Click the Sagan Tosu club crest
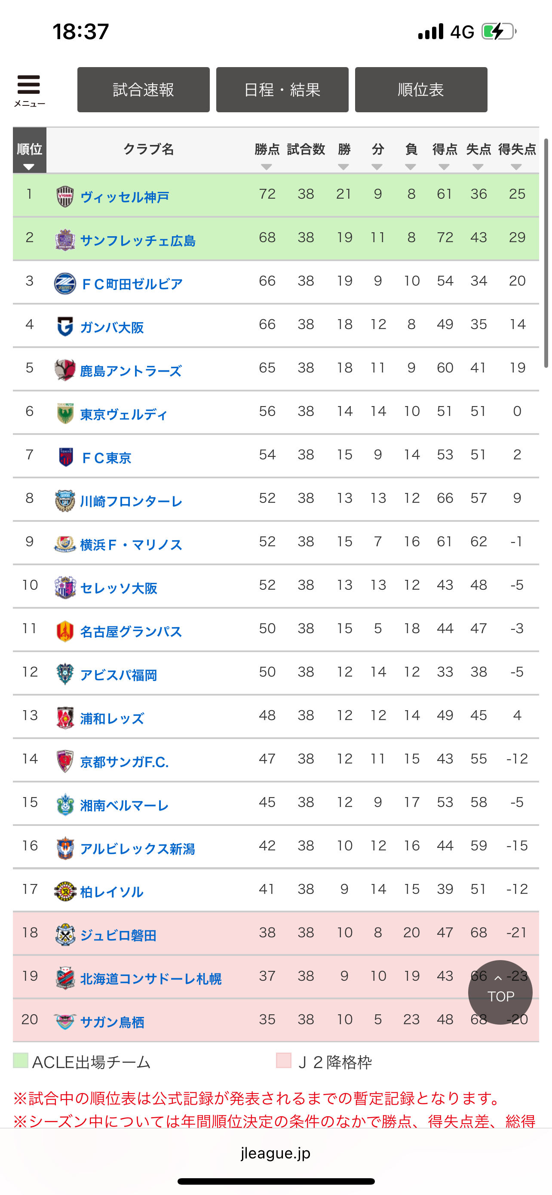 coord(65,1022)
